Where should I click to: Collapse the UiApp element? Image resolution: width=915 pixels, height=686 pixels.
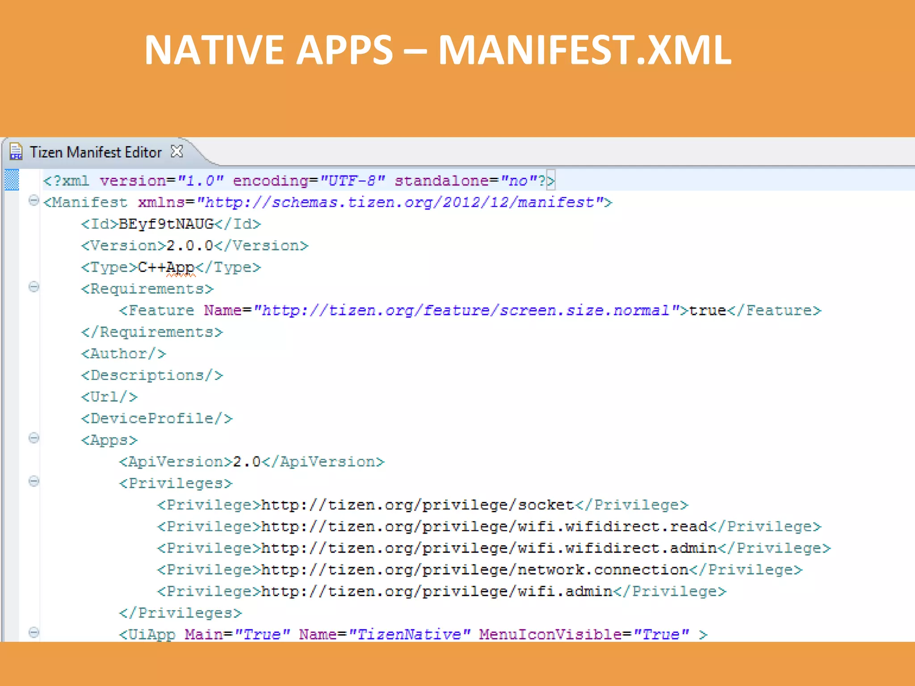point(34,632)
